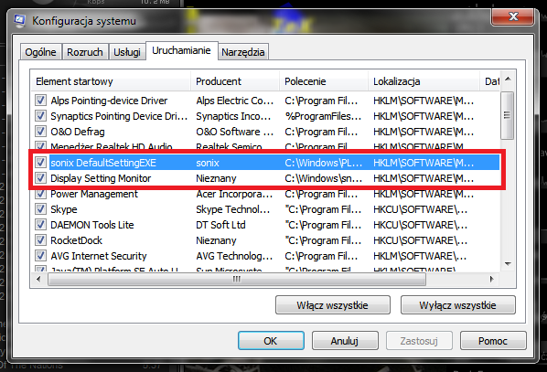
Task: Uncheck Alps Pointing-device Driver startup item
Action: pos(40,101)
